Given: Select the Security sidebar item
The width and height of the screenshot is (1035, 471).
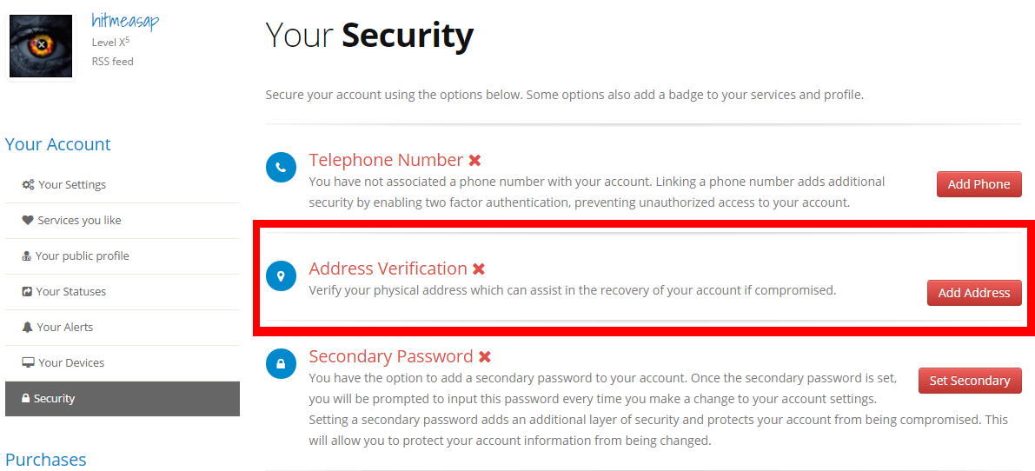Looking at the screenshot, I should (x=54, y=398).
